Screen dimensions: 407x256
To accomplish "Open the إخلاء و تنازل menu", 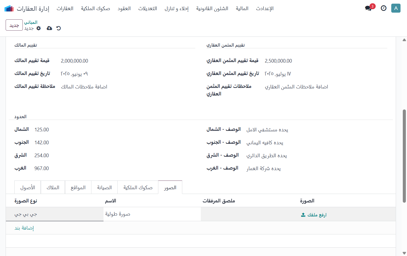I will (x=177, y=8).
